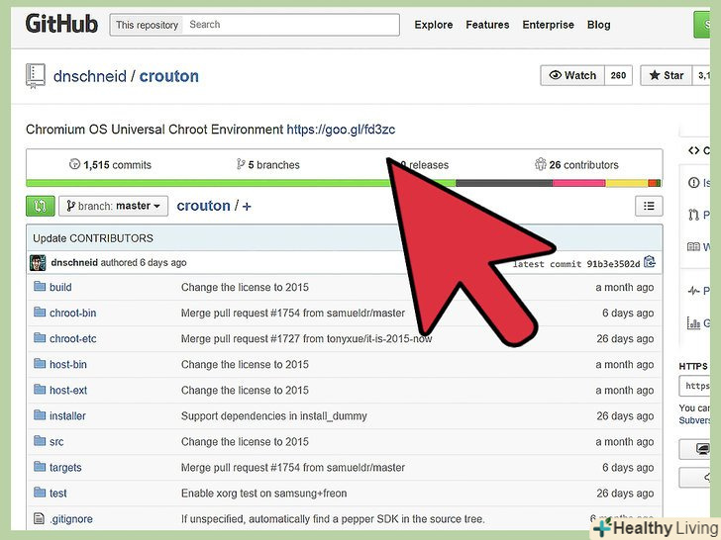This screenshot has height=540, width=721.
Task: Open the installer folder link
Action: tap(67, 415)
